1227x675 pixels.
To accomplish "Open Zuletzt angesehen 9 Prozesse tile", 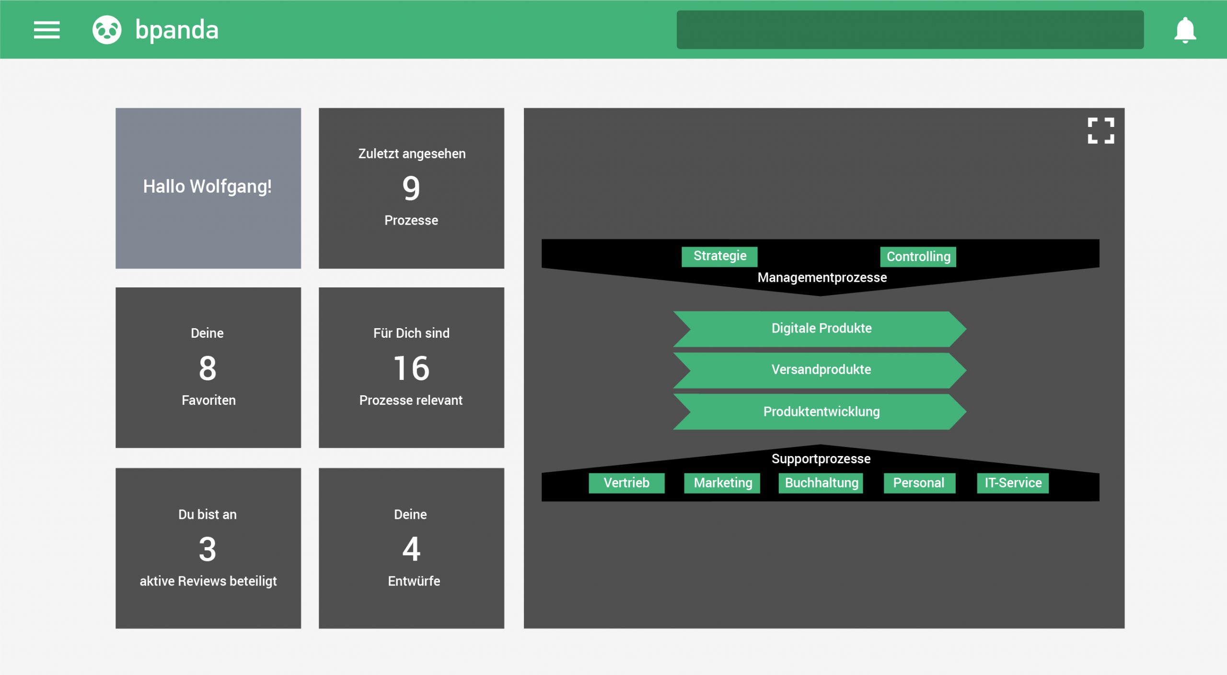I will [411, 188].
